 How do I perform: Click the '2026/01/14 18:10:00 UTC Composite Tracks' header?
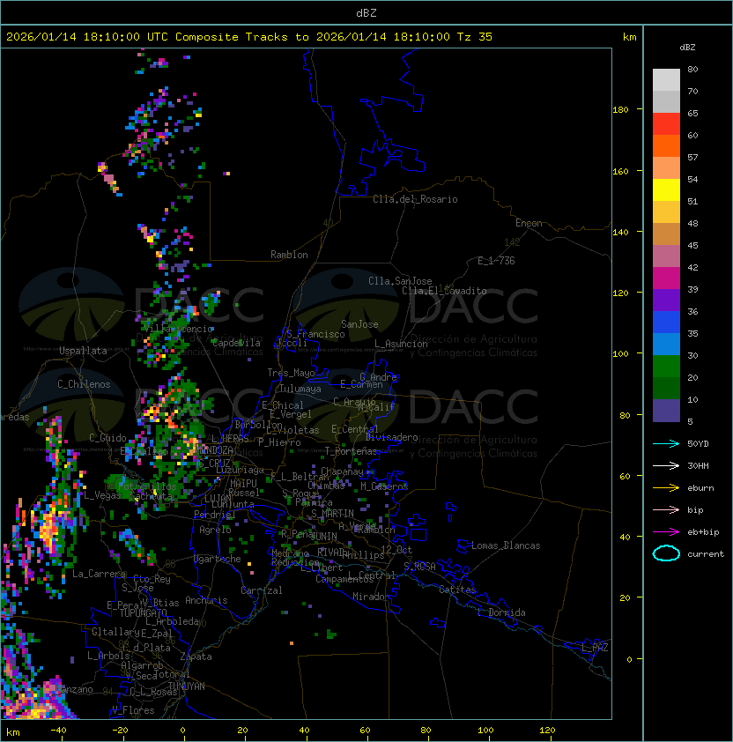[147, 37]
